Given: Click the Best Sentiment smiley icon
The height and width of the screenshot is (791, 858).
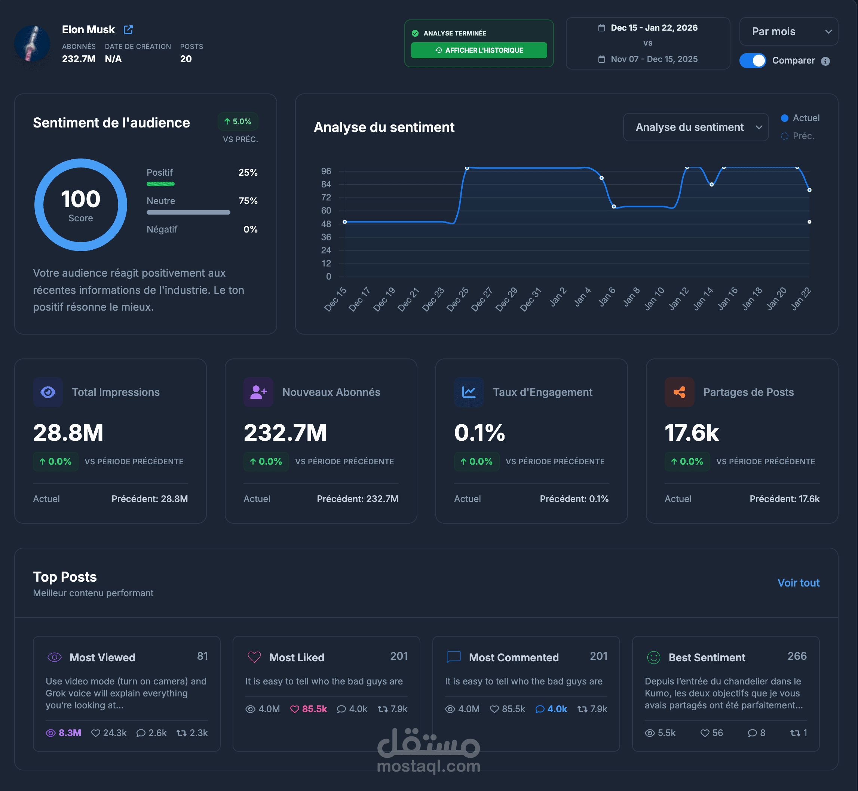Looking at the screenshot, I should click(x=654, y=657).
